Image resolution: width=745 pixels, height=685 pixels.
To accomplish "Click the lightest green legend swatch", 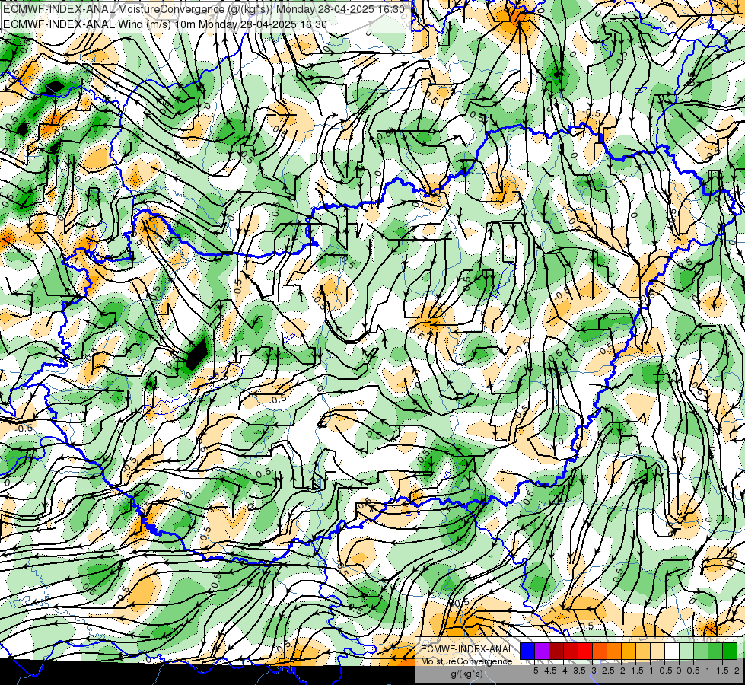I will pos(686,652).
